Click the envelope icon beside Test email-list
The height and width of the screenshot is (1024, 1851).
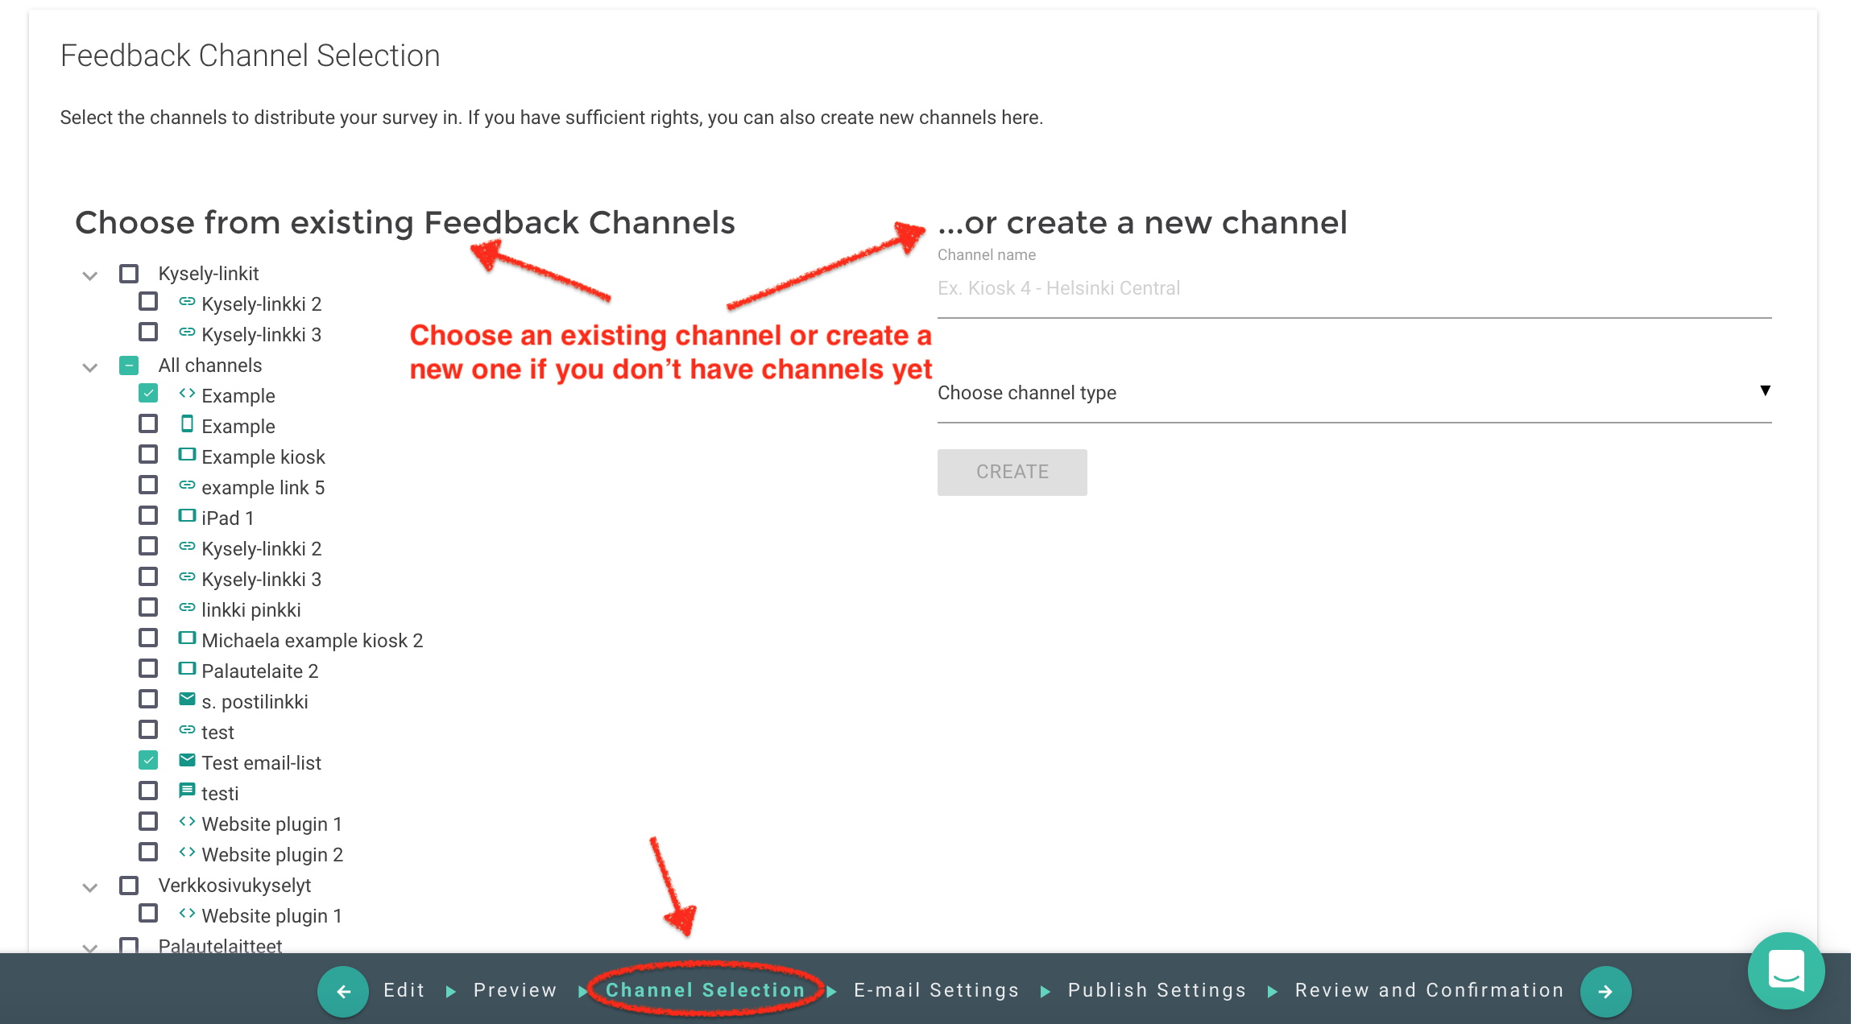click(x=187, y=761)
